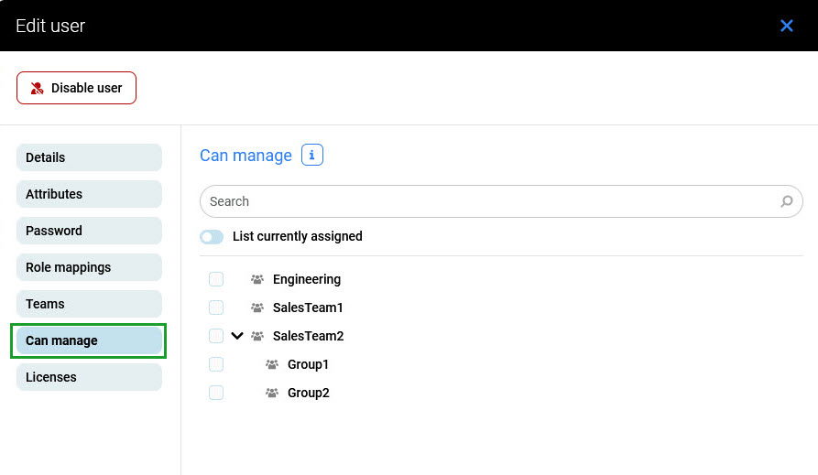Switch to the Role mappings tab

(x=89, y=267)
